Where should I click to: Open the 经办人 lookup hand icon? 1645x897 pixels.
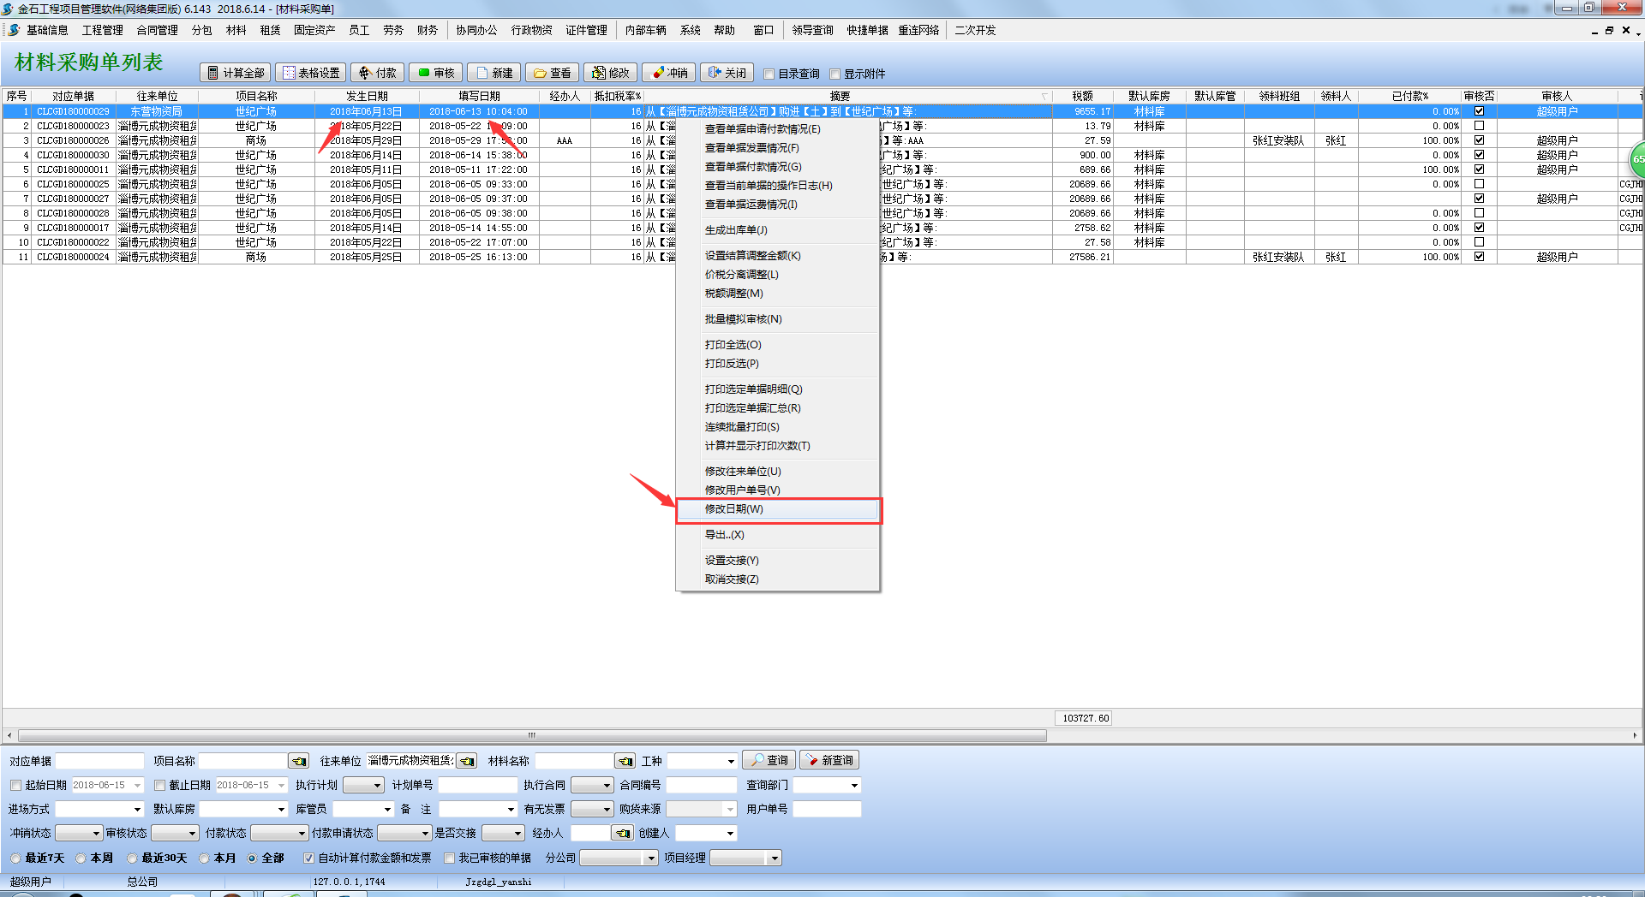pos(623,833)
